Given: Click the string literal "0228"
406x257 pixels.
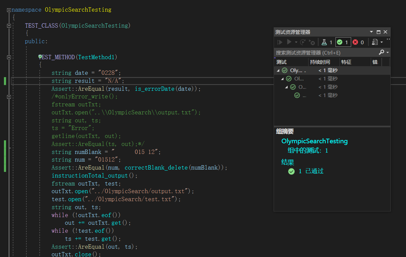Looking at the screenshot, I should click(x=108, y=73).
